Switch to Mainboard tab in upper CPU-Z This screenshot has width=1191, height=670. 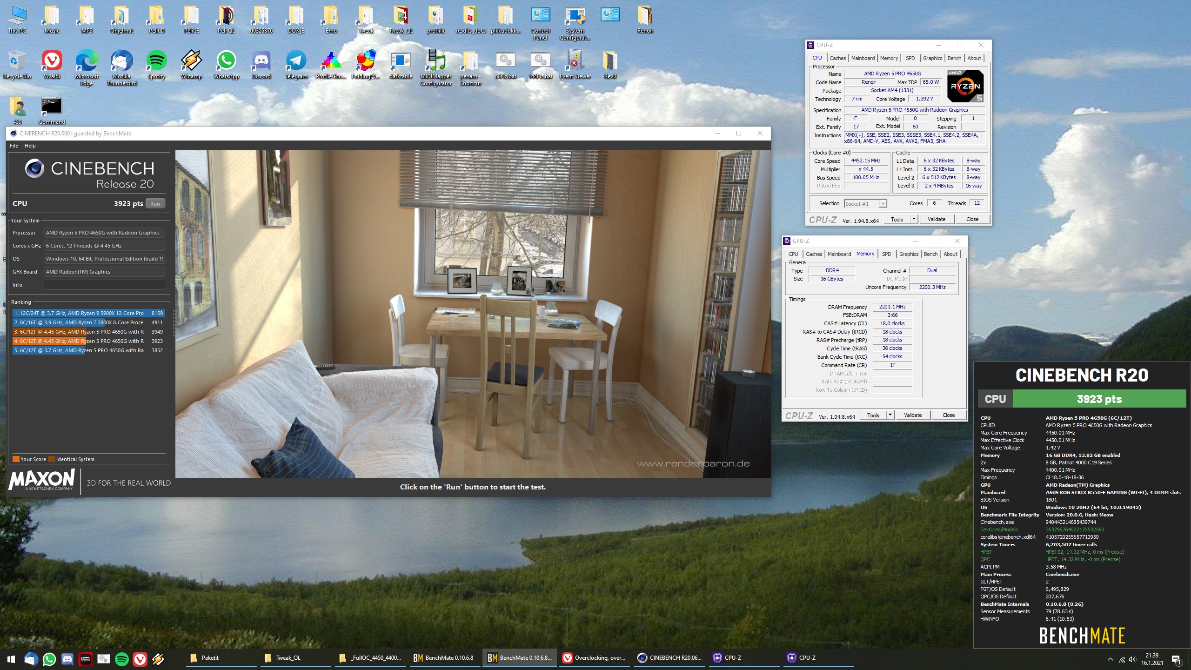point(863,58)
